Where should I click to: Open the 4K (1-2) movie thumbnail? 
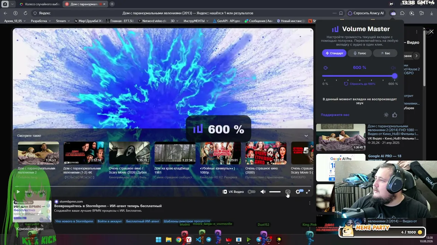84,153
